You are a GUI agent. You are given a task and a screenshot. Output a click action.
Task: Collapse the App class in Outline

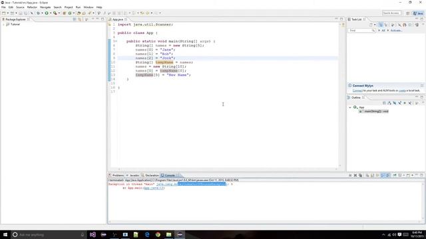[x=350, y=108]
